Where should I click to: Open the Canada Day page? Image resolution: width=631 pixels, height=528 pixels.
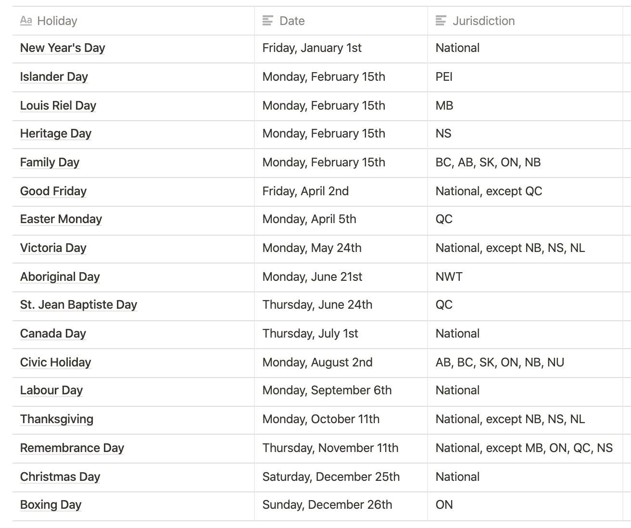click(53, 334)
